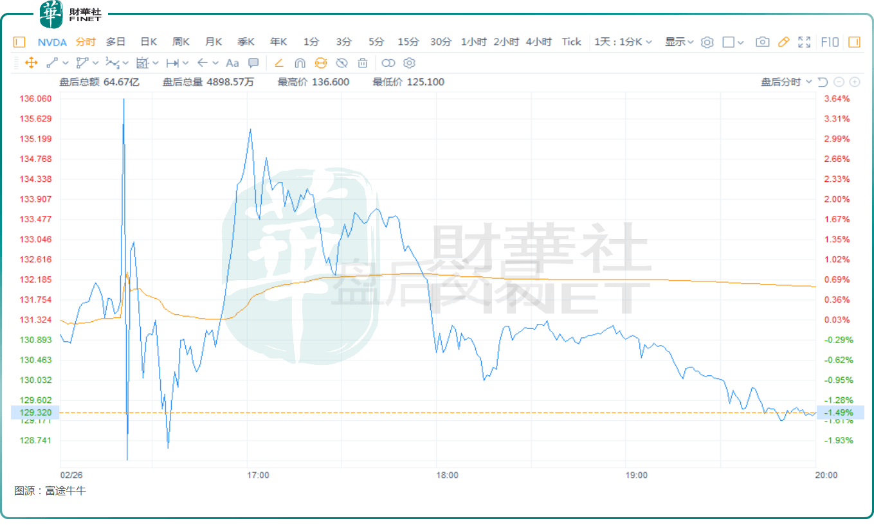Image resolution: width=874 pixels, height=532 pixels.
Task: Select the 1小时 interval
Action: pyautogui.click(x=473, y=42)
